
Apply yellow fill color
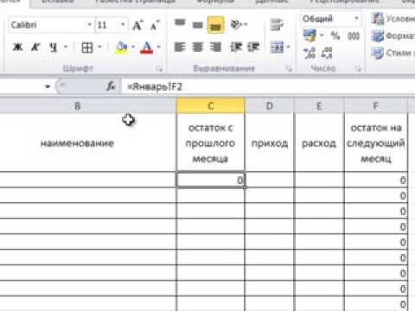click(121, 48)
